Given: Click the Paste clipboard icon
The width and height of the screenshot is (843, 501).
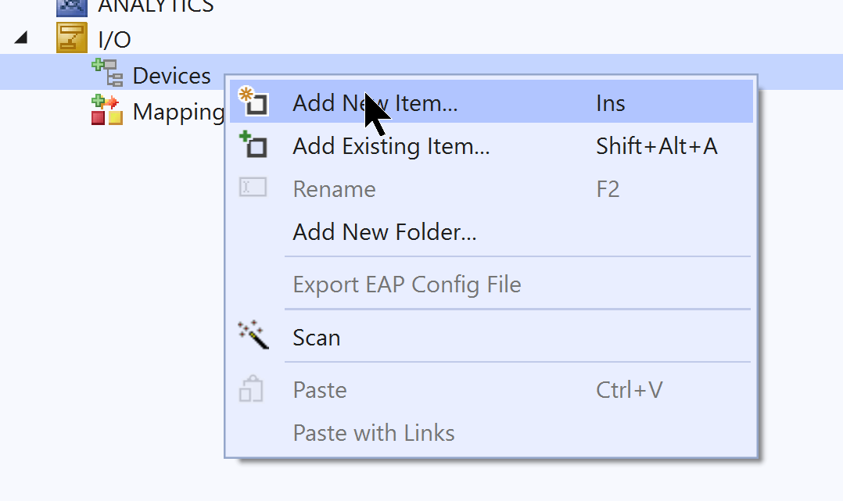Looking at the screenshot, I should pyautogui.click(x=251, y=388).
